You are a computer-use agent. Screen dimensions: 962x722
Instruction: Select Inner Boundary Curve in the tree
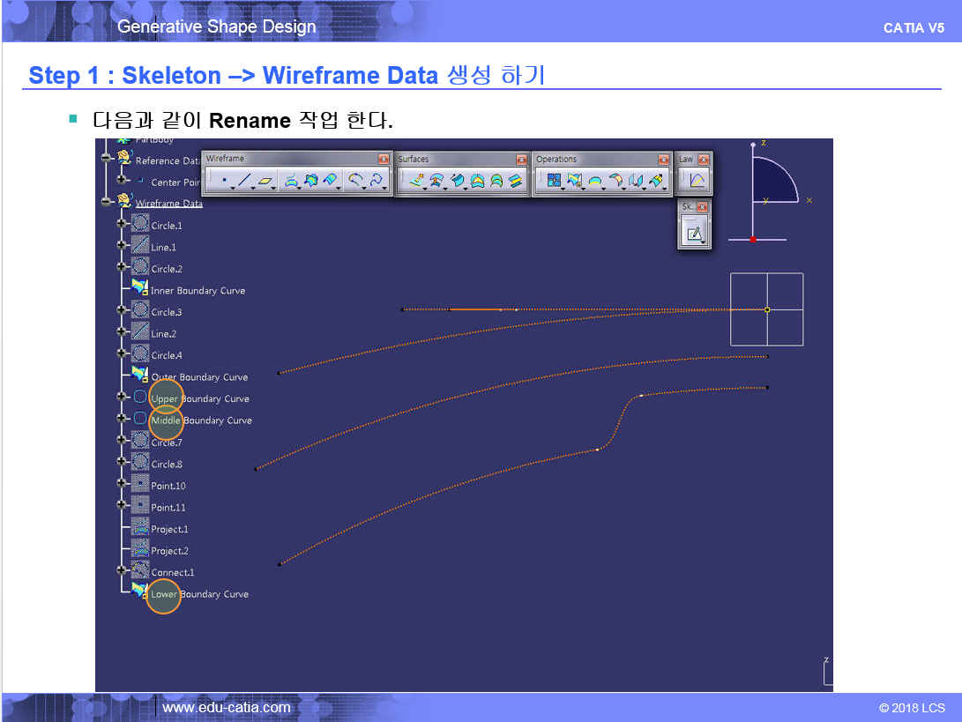tap(198, 291)
